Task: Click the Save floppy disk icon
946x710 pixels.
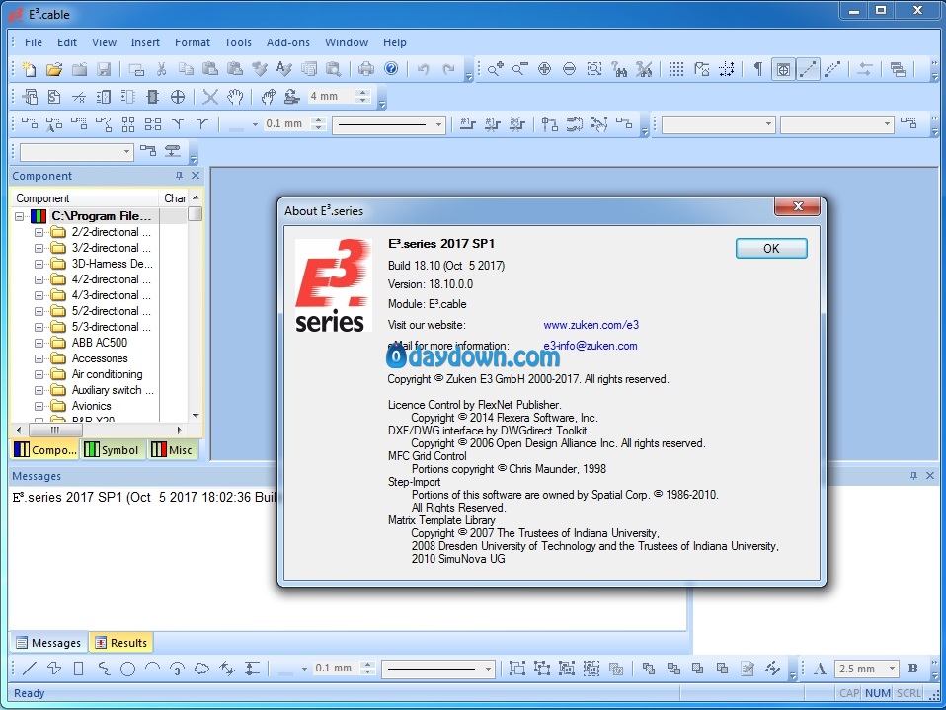Action: pos(105,69)
